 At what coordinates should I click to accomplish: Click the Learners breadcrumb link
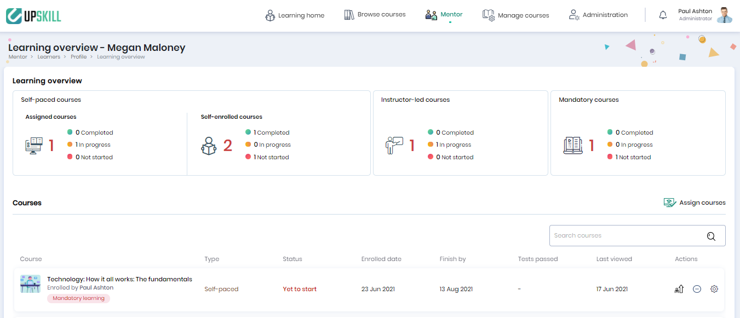click(x=49, y=57)
